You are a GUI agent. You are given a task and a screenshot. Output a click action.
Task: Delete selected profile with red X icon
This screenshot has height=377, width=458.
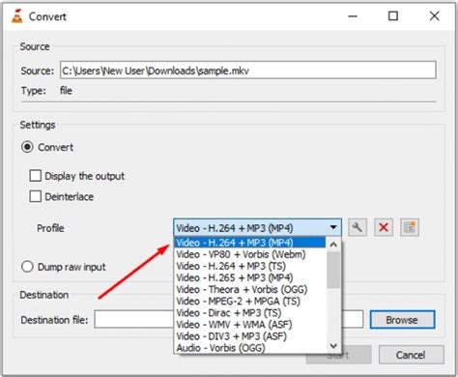384,227
